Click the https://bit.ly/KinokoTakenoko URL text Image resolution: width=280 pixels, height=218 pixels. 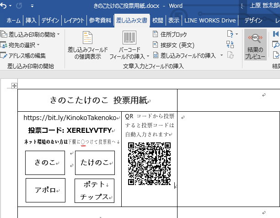tap(70, 118)
